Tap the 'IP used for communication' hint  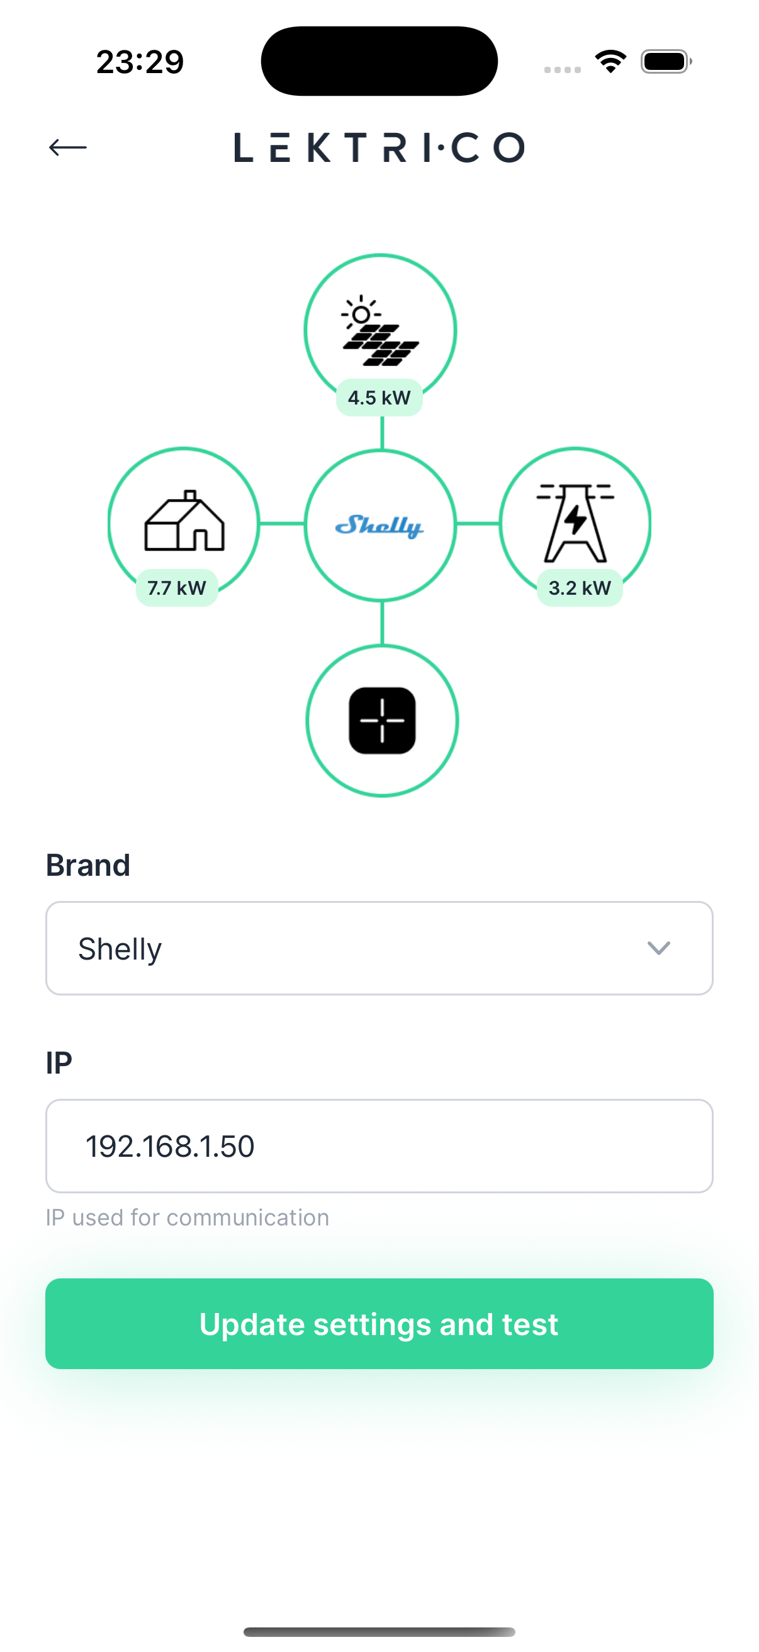[187, 1217]
